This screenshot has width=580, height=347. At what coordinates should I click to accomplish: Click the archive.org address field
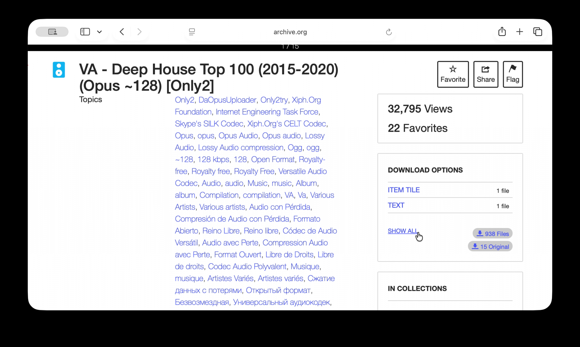coord(290,32)
